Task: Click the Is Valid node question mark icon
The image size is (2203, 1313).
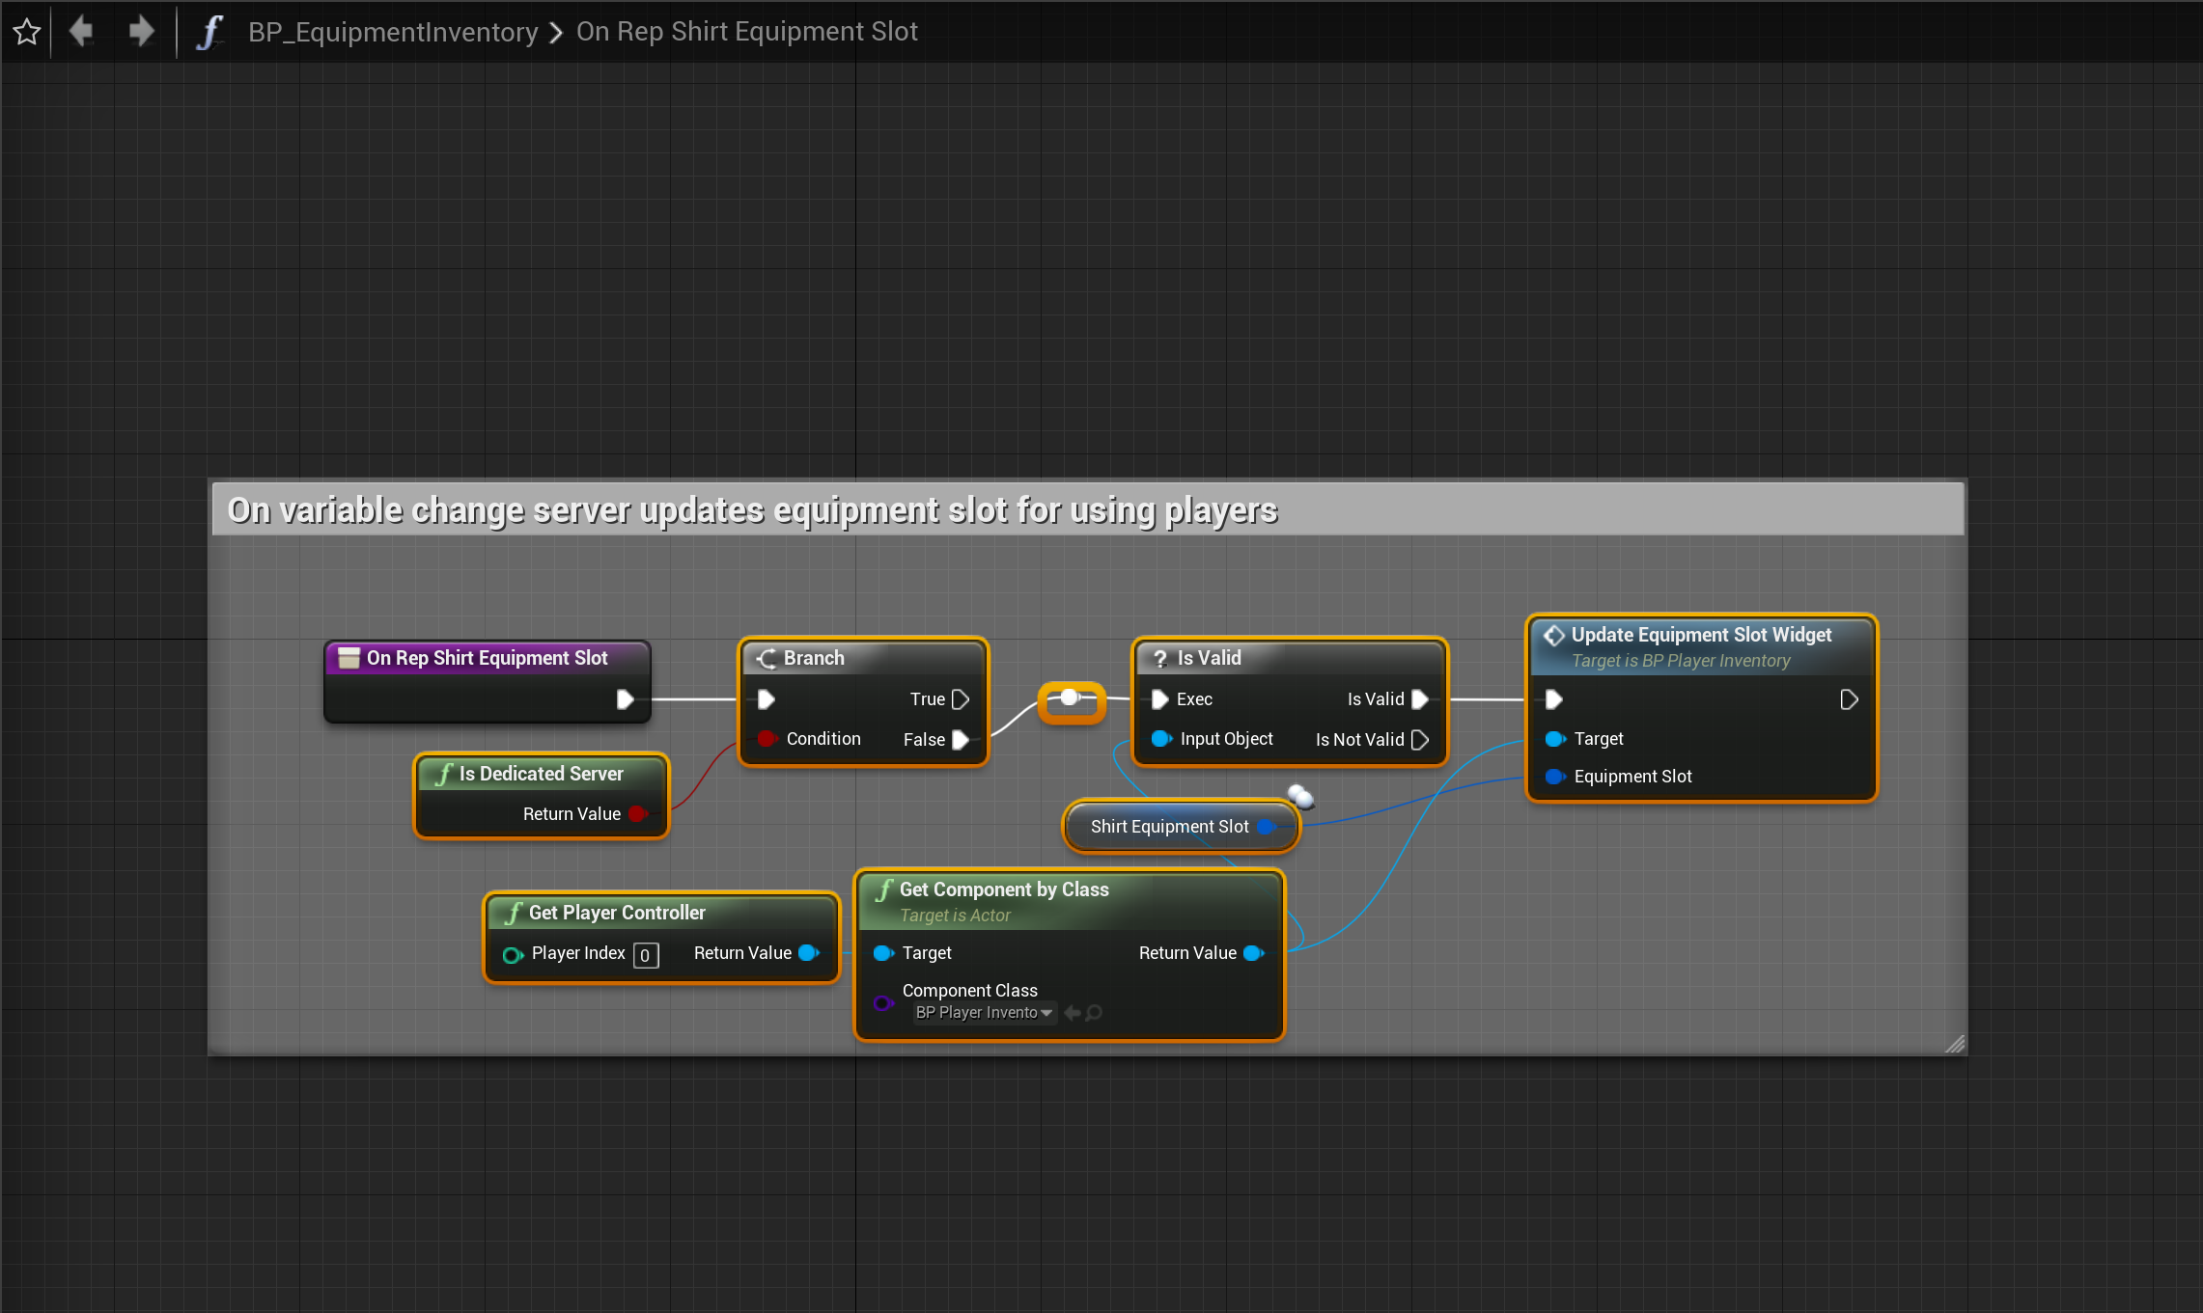Action: pyautogui.click(x=1160, y=659)
